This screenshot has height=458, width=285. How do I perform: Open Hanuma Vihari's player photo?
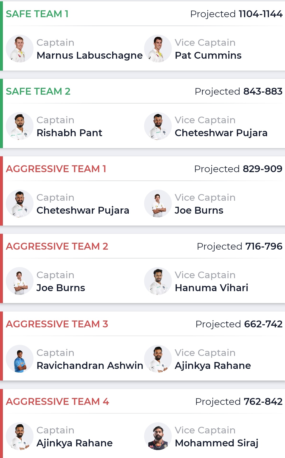pos(158,281)
